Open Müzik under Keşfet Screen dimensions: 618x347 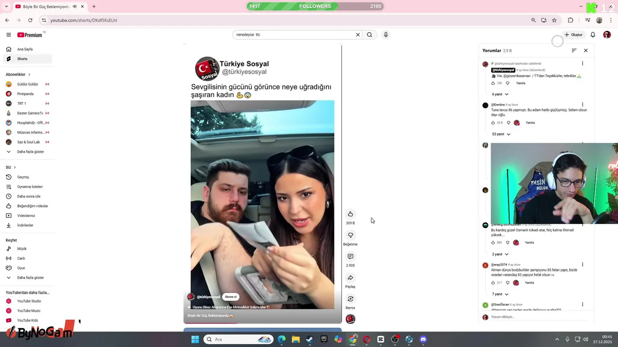point(28,249)
